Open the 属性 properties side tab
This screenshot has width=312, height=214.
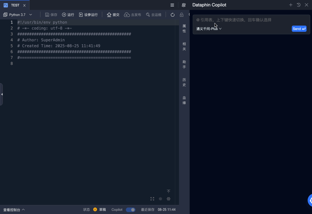click(x=184, y=29)
